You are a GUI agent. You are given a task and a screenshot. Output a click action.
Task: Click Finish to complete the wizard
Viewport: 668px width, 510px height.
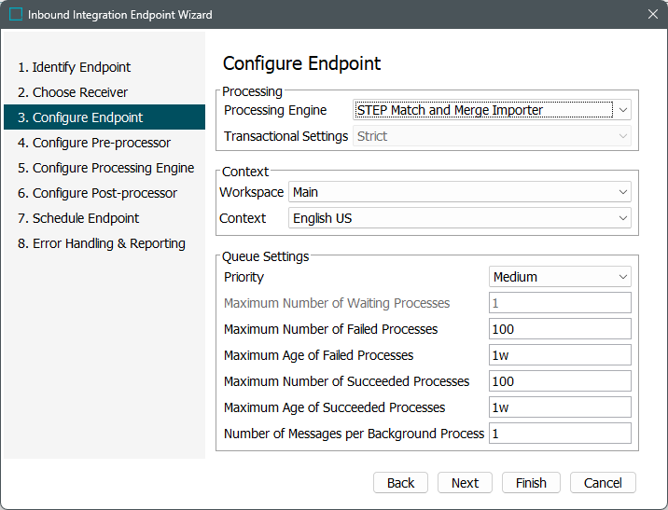coord(531,483)
